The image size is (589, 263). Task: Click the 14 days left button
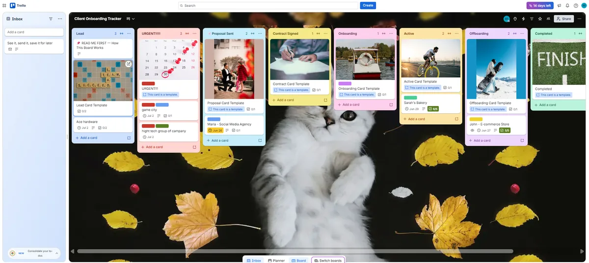click(x=540, y=5)
